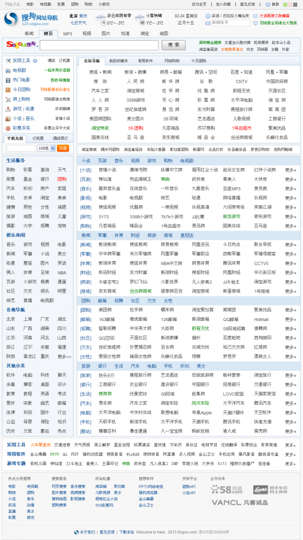The image size is (303, 540).
Task: Click the wrench icon beside 实用工具
Action: (x=8, y=61)
